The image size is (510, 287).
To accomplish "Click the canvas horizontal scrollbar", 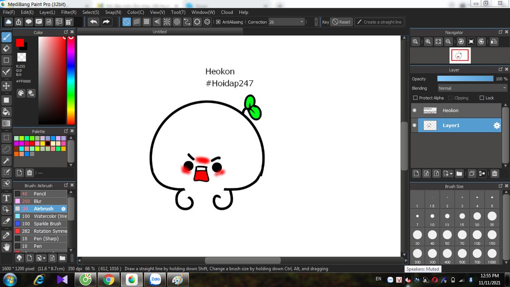I will (x=243, y=260).
